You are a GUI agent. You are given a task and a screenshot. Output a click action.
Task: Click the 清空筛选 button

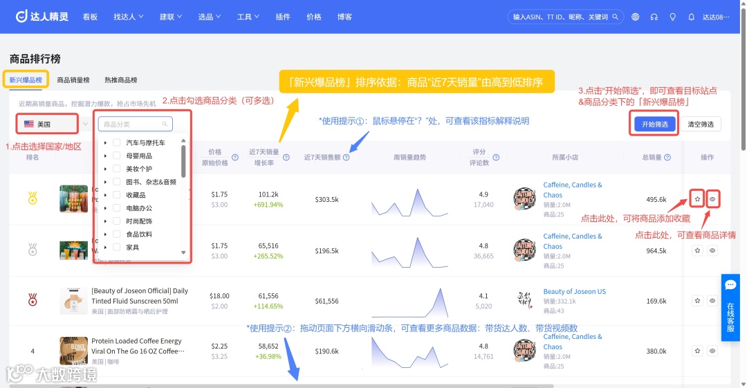(x=700, y=124)
